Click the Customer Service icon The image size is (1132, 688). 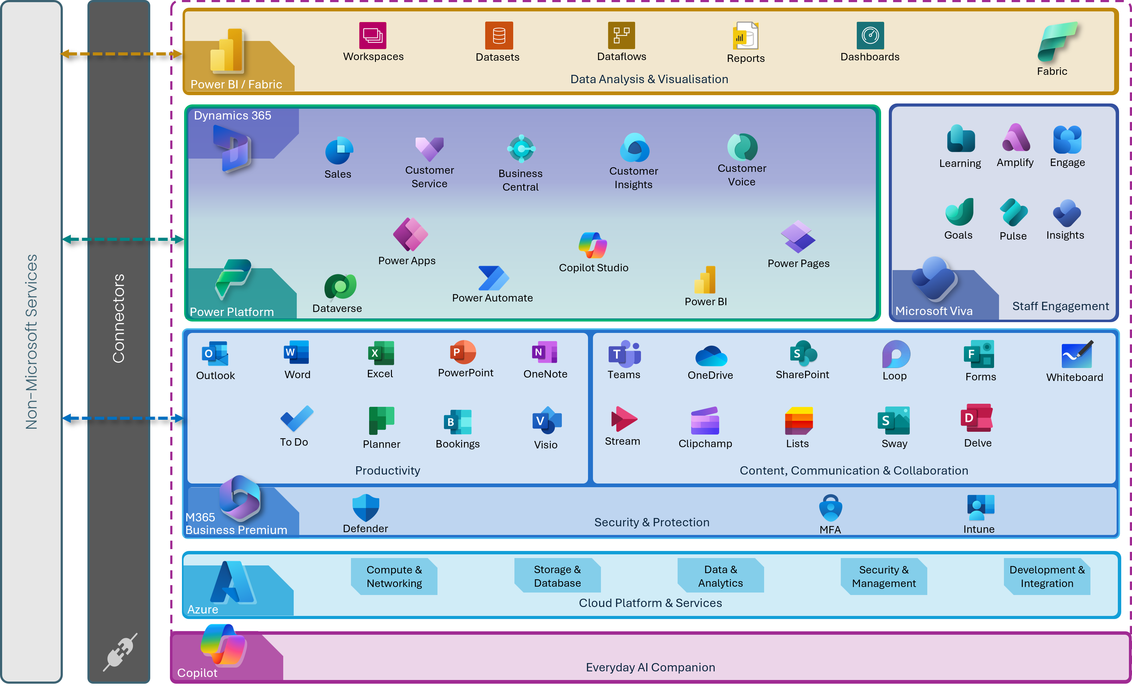coord(429,149)
